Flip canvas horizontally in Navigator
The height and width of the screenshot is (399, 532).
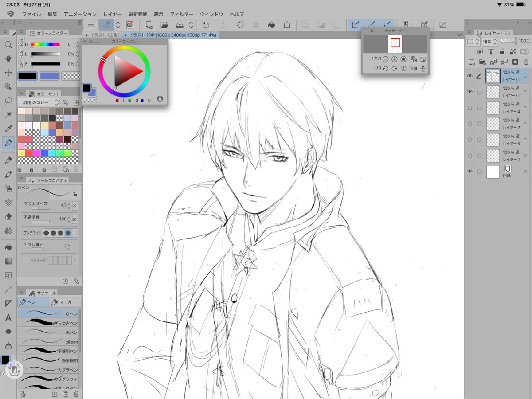click(x=414, y=68)
